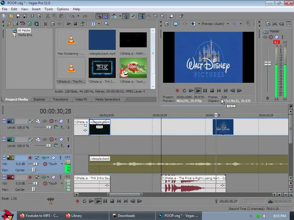294x220 pixels.
Task: Open a project with the folder icon
Action: coord(11,16)
